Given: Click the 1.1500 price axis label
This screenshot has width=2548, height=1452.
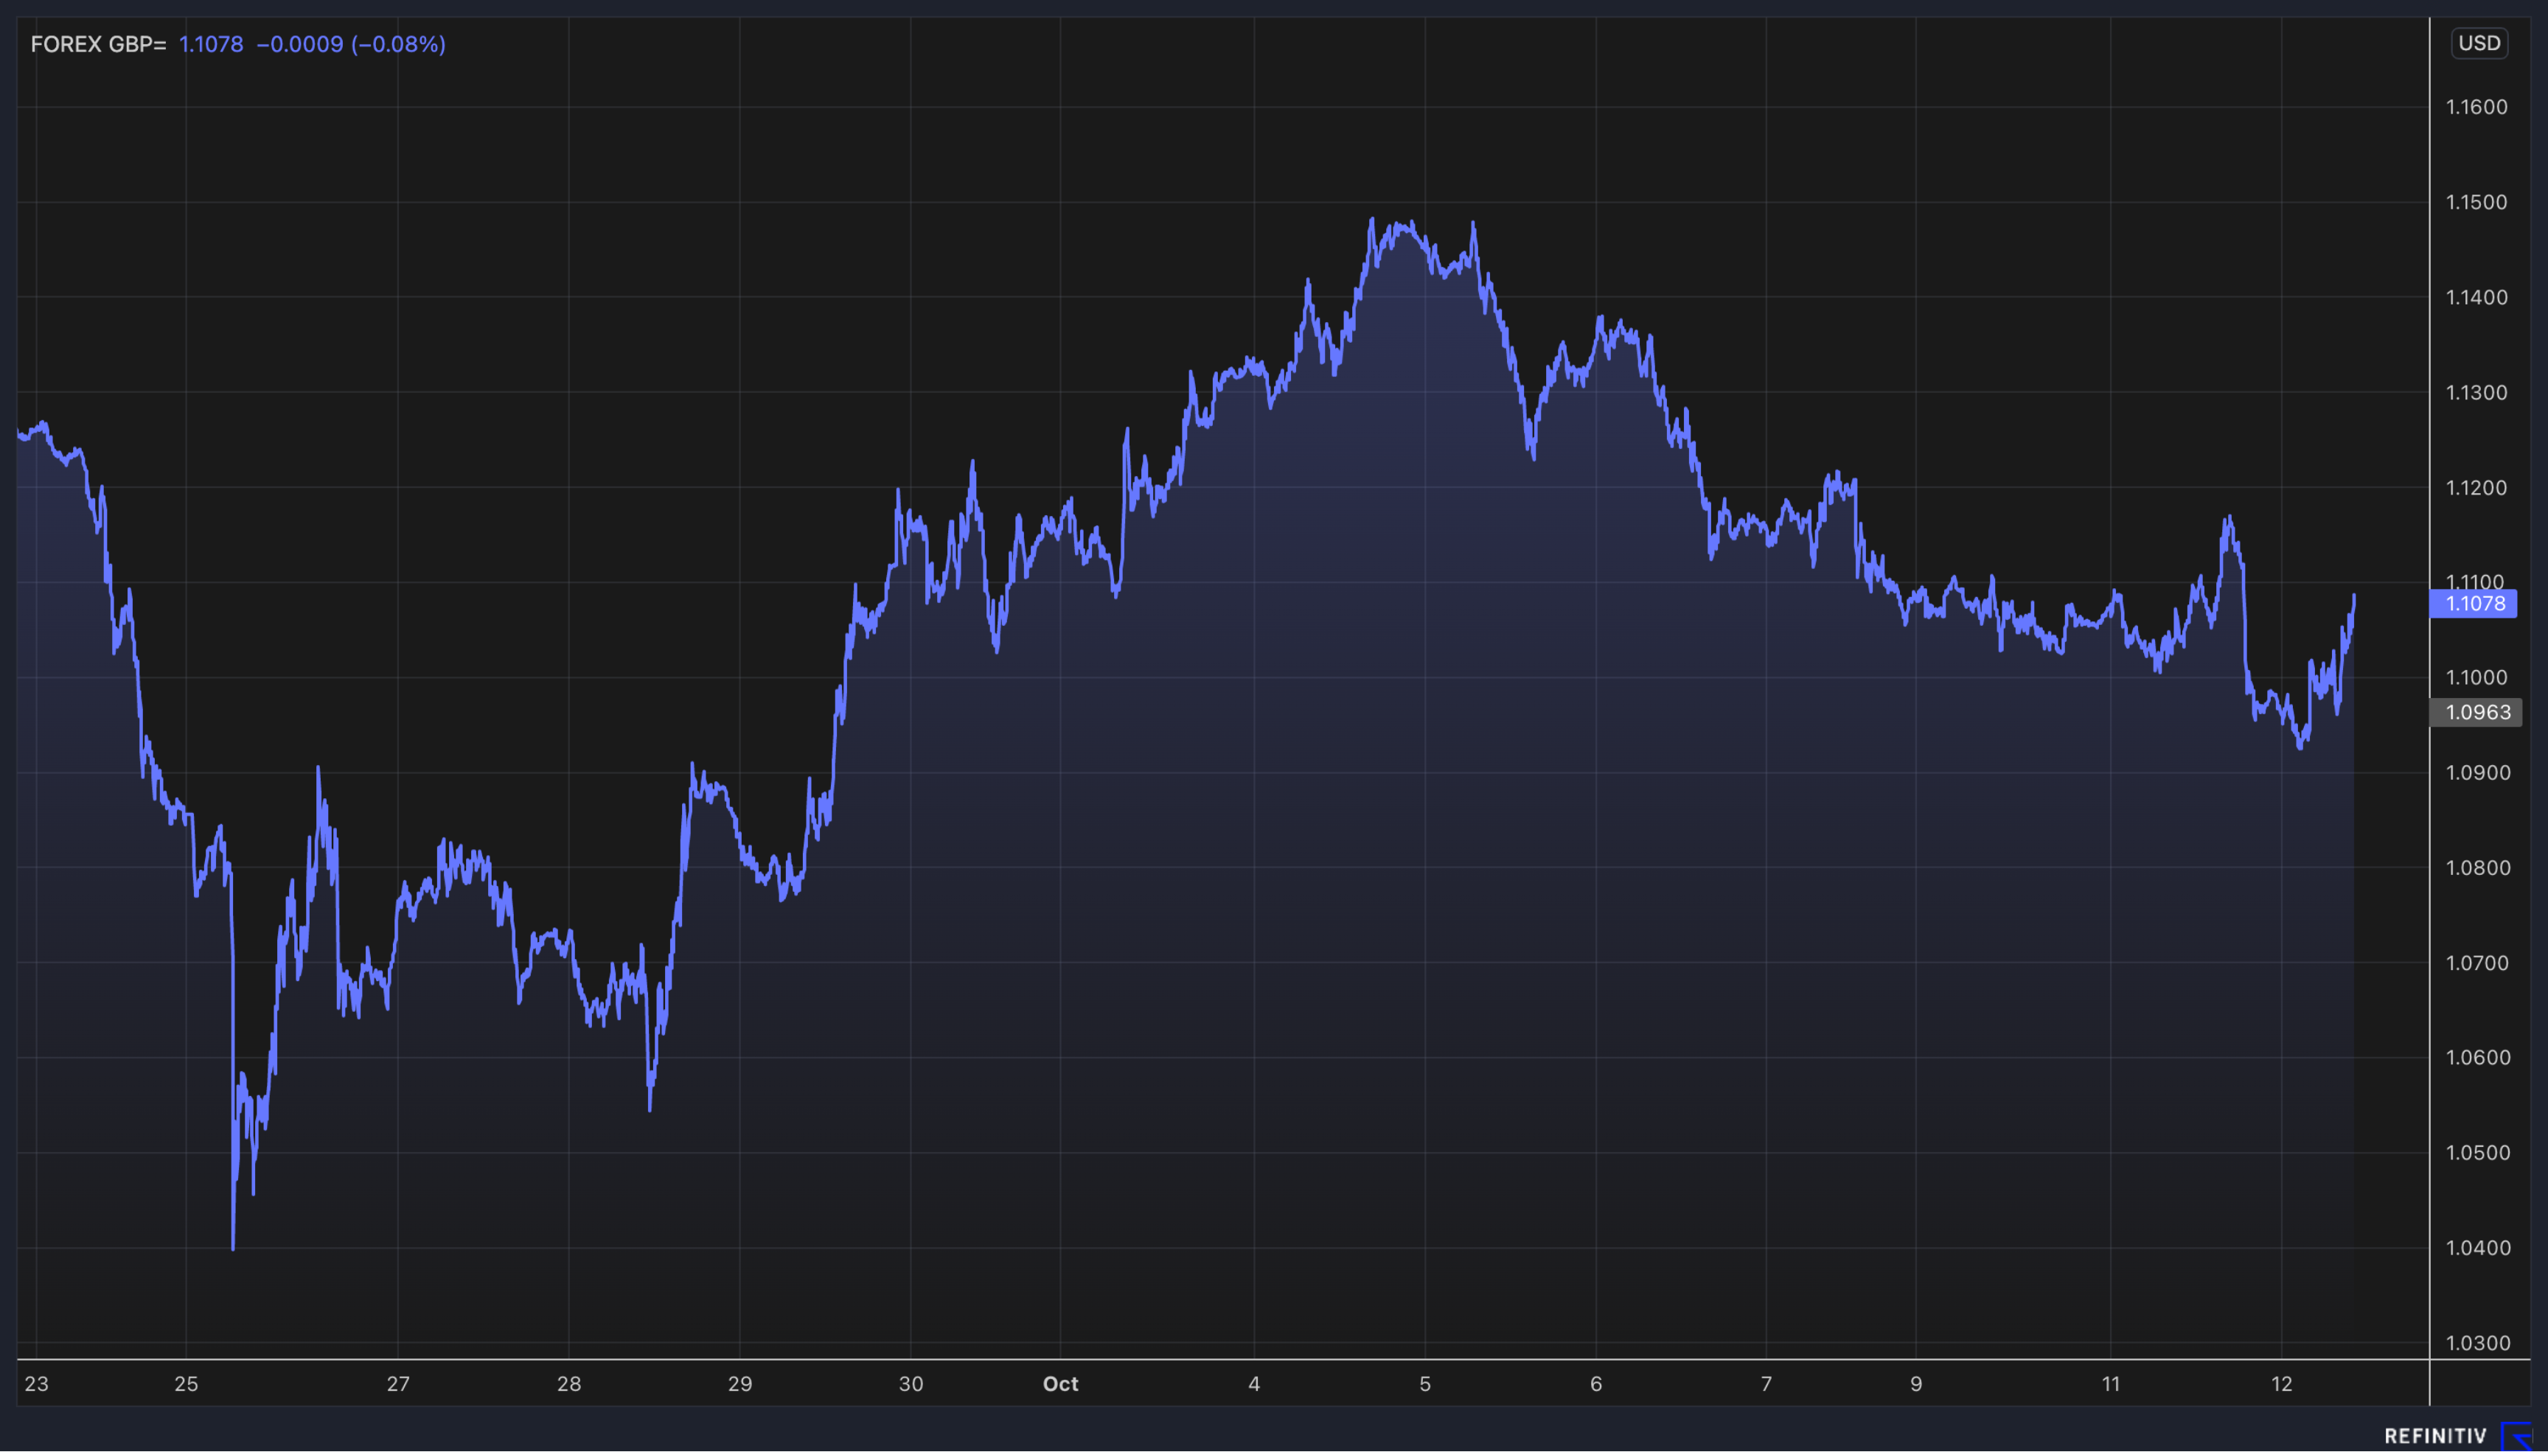Looking at the screenshot, I should pyautogui.click(x=2476, y=201).
